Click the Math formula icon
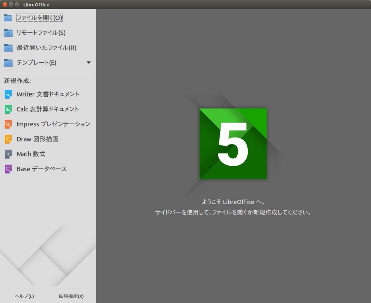Screen dimensions: 371x303 tap(8, 154)
